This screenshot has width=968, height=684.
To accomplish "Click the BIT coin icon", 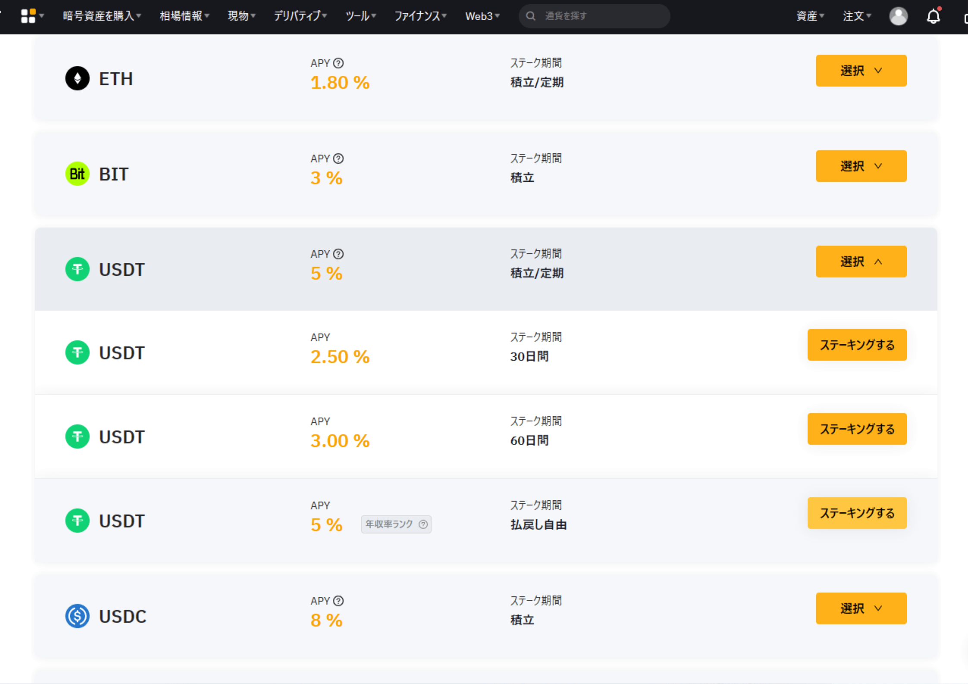I will pos(77,174).
